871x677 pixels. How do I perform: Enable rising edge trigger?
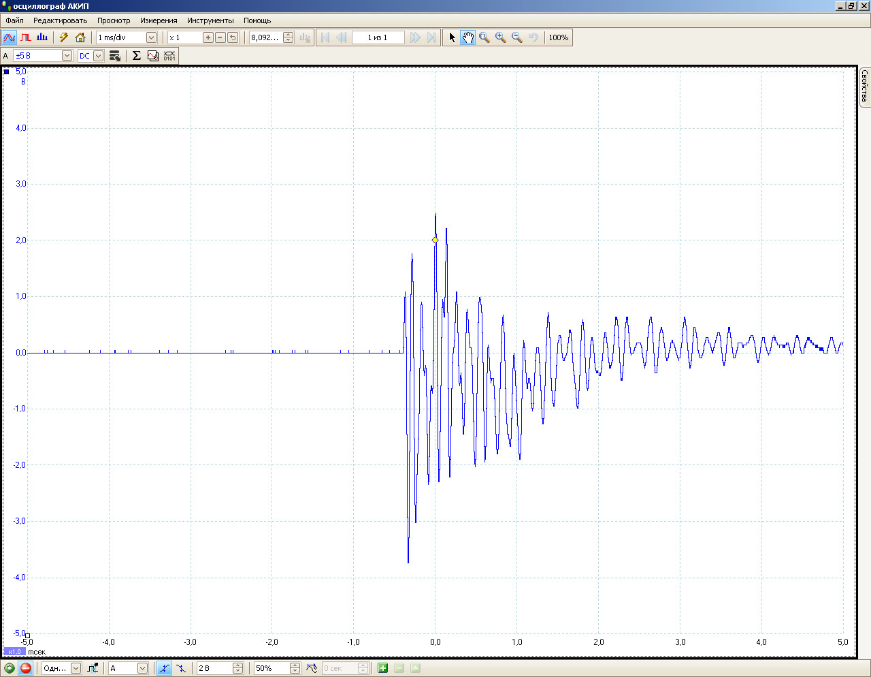[x=164, y=668]
